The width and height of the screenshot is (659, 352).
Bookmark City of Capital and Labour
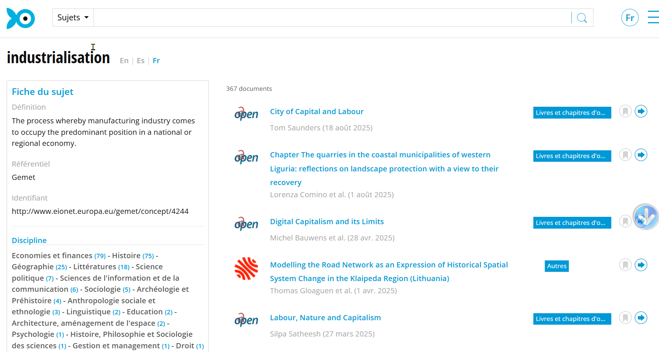pos(625,111)
